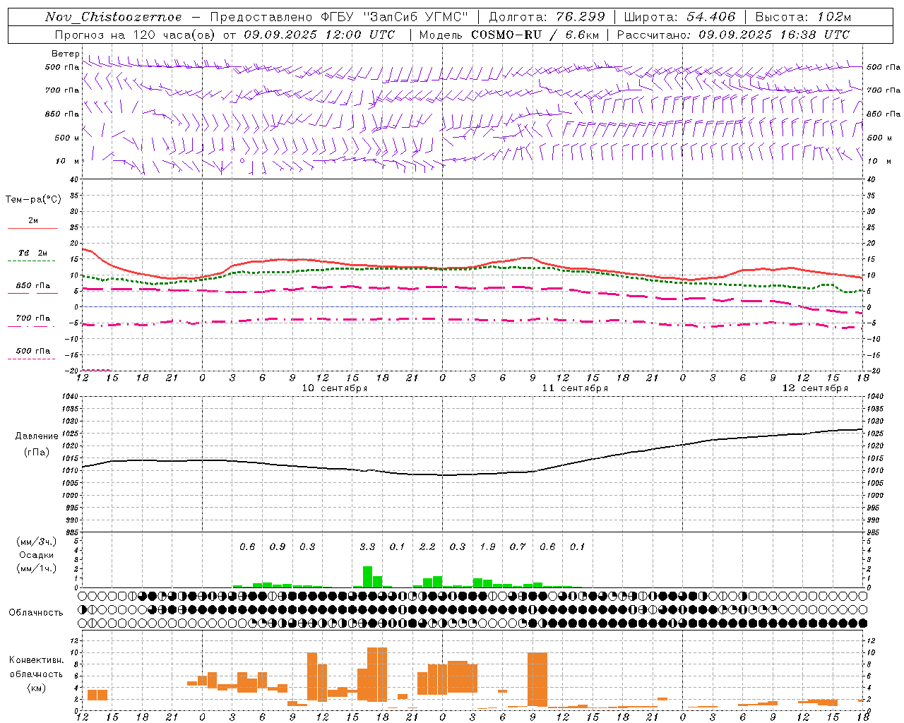
Task: Click the '700 гПа' temperature legend entry
Action: 32,318
